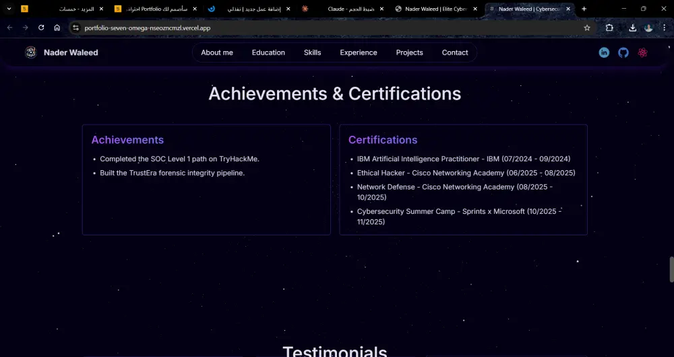The image size is (674, 357).
Task: Bookmark this page with the star icon
Action: [x=587, y=28]
